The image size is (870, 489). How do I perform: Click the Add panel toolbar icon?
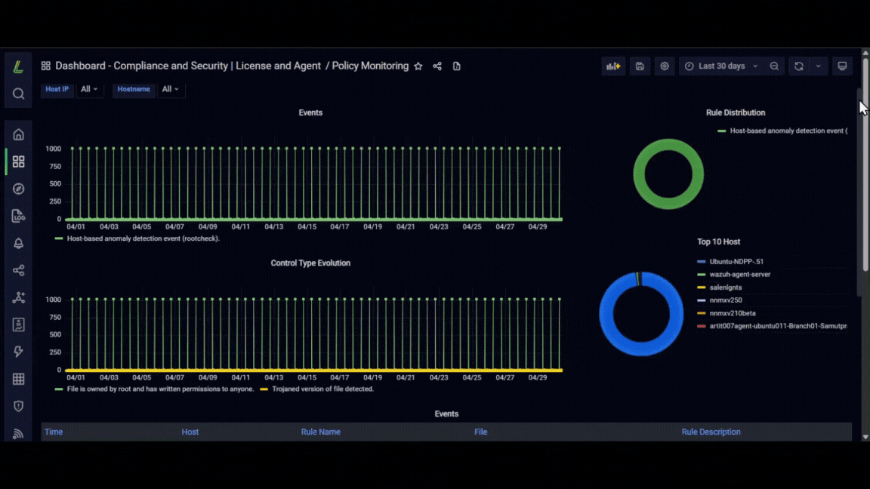pyautogui.click(x=613, y=66)
